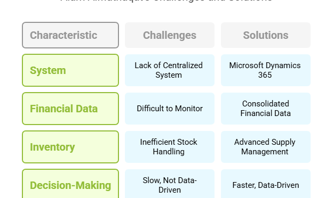The width and height of the screenshot is (333, 198).
Task: Click the text Financial Data in the green box
Action: [64, 109]
